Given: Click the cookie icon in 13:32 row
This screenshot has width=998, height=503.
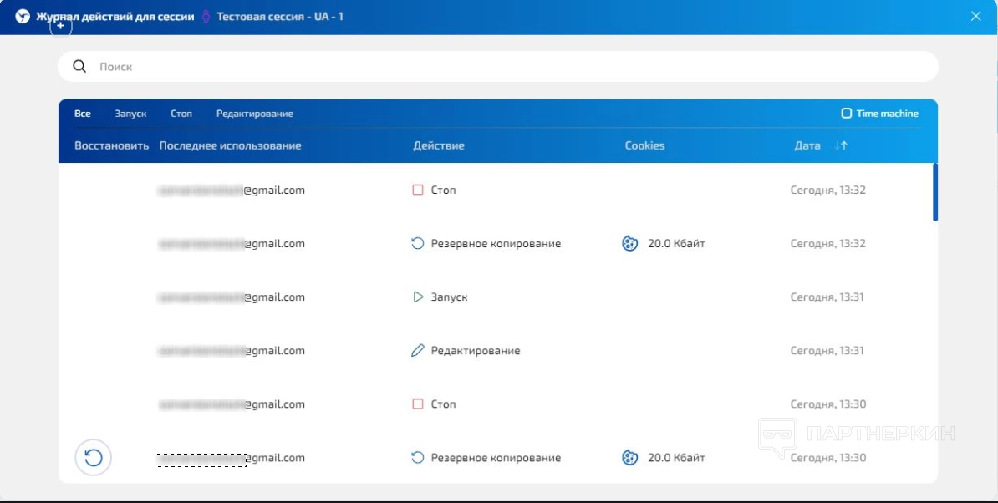Looking at the screenshot, I should [629, 243].
